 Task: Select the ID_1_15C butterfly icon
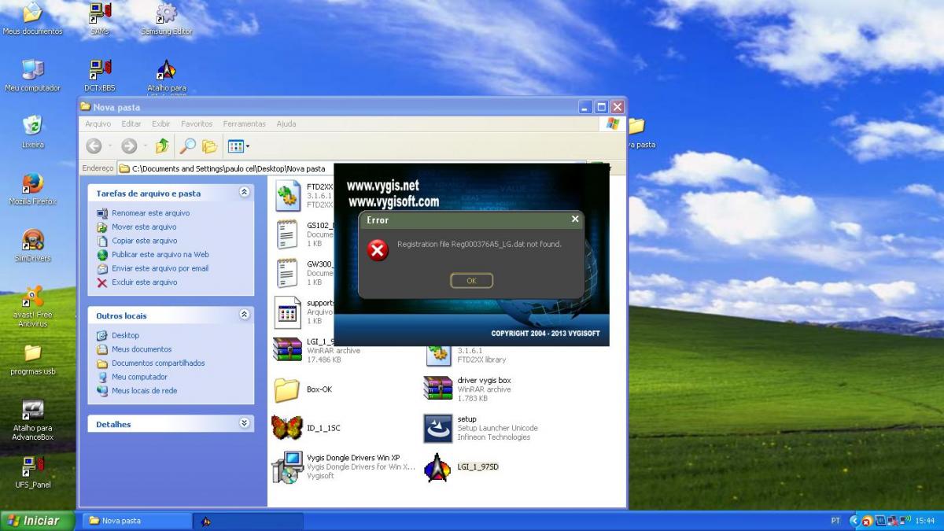point(286,428)
